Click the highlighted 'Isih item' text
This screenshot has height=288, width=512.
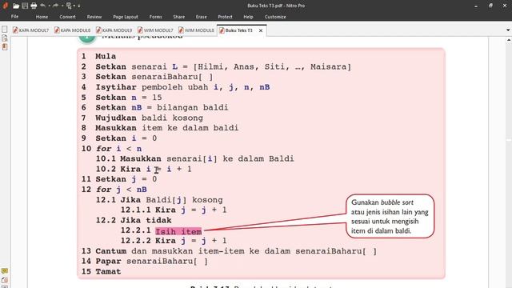[178, 231]
